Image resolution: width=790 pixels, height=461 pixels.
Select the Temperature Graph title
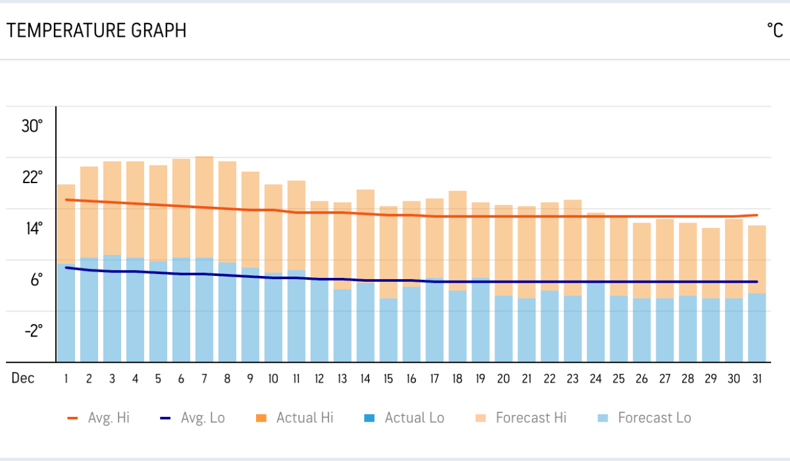coord(96,30)
